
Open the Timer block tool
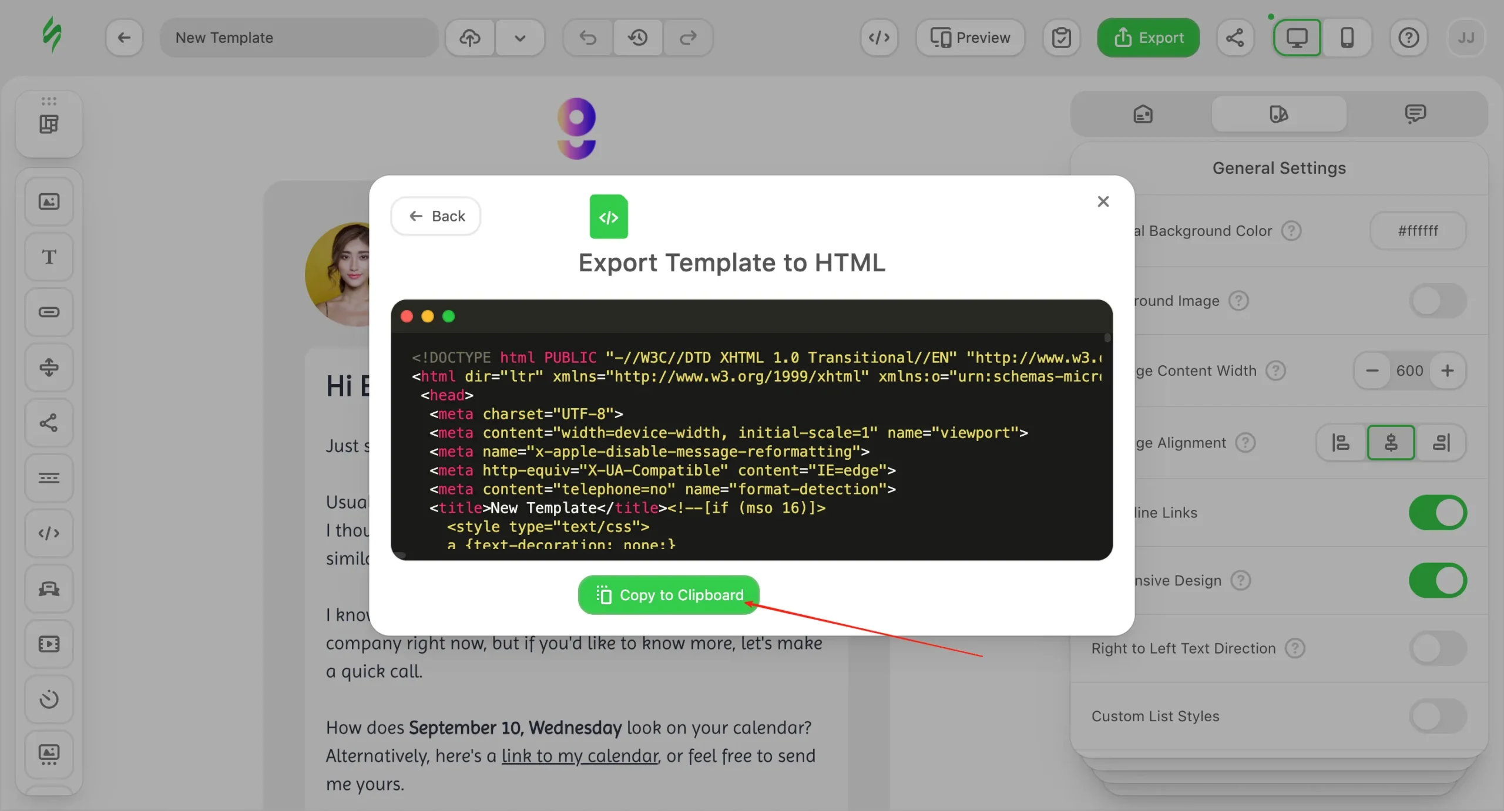(49, 699)
